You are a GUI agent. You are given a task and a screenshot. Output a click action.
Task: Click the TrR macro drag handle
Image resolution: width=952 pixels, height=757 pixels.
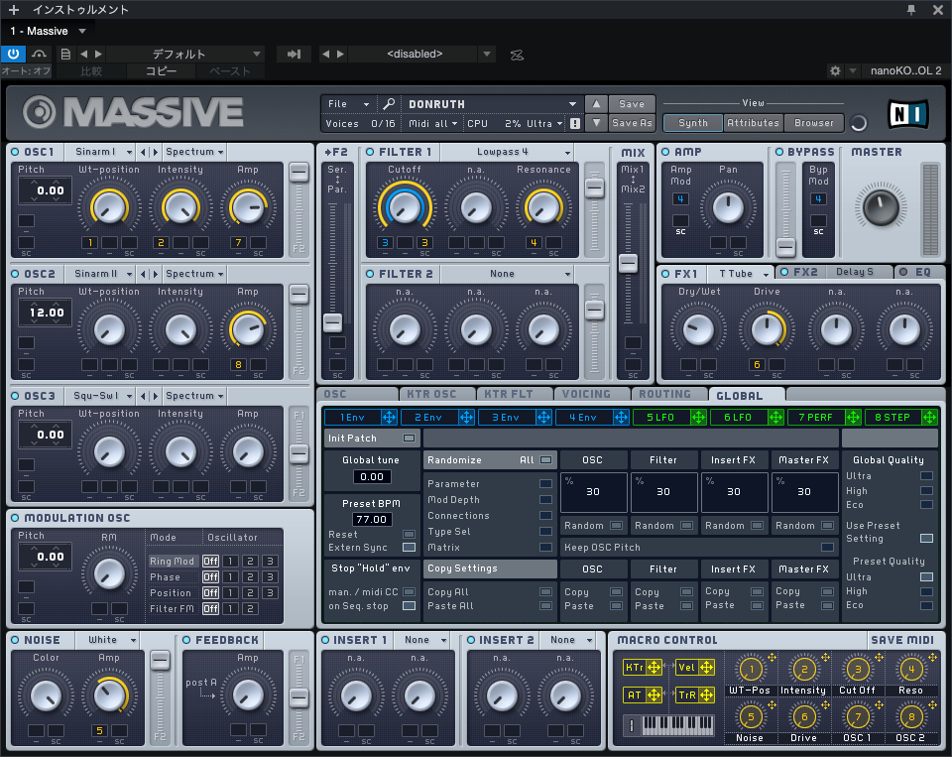(707, 694)
